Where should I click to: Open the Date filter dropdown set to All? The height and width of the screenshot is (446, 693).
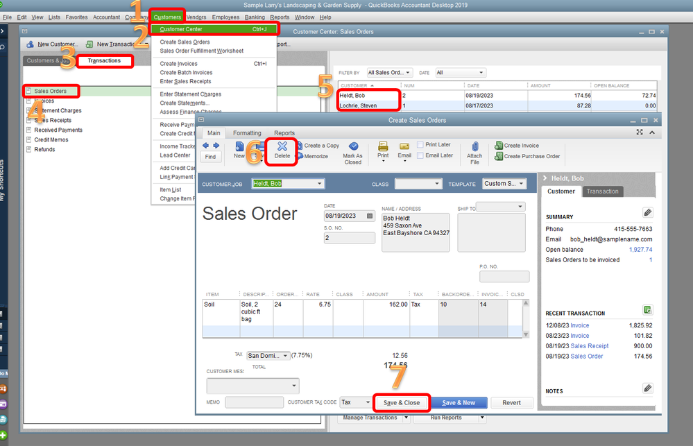coord(481,73)
